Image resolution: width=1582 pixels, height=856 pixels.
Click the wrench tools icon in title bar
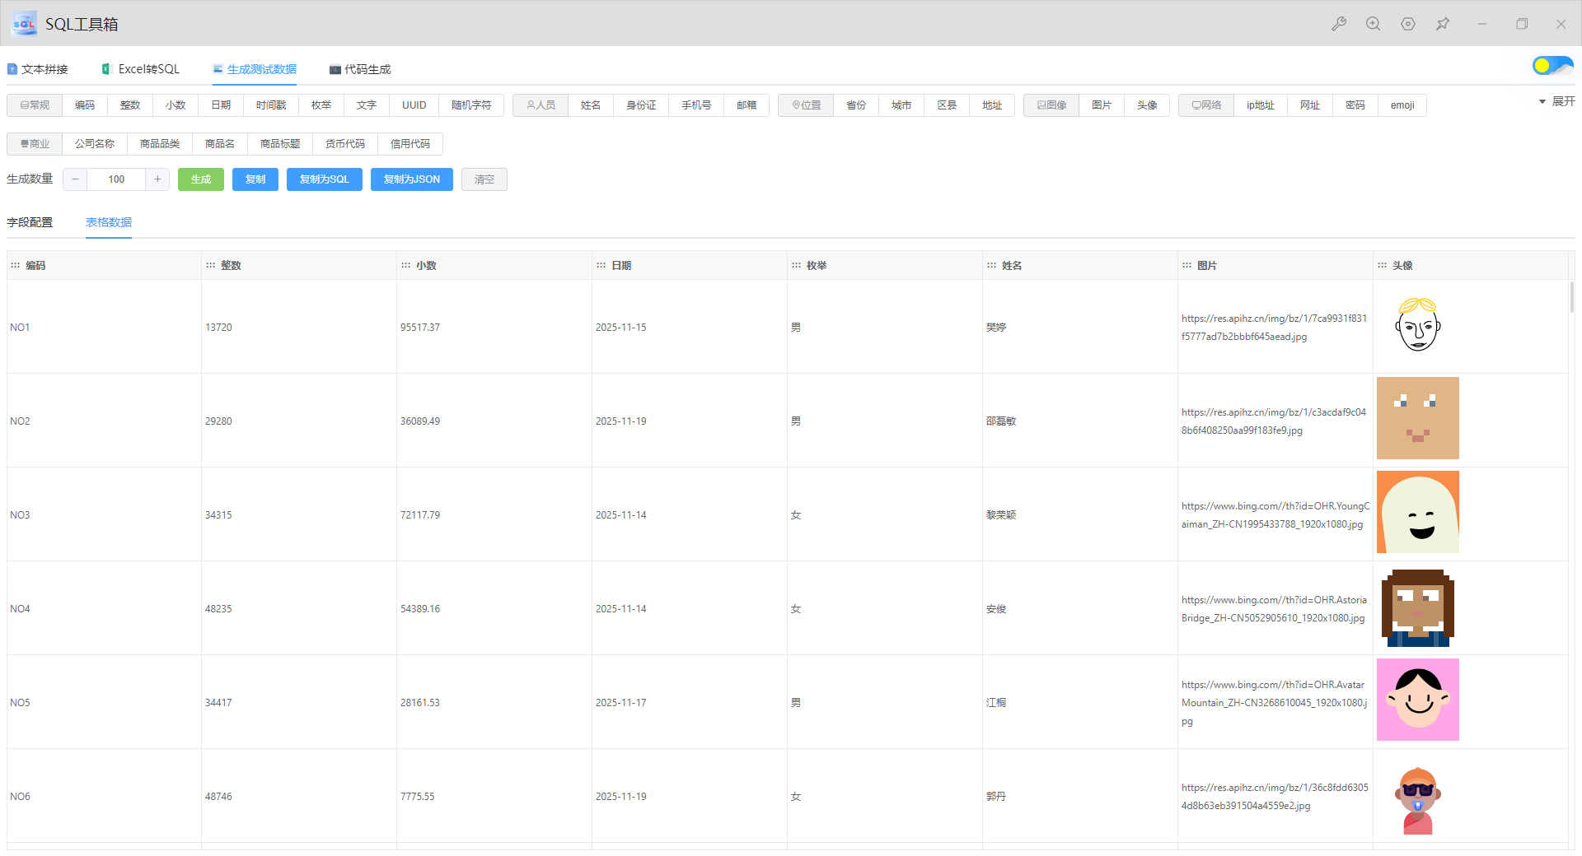click(x=1339, y=24)
